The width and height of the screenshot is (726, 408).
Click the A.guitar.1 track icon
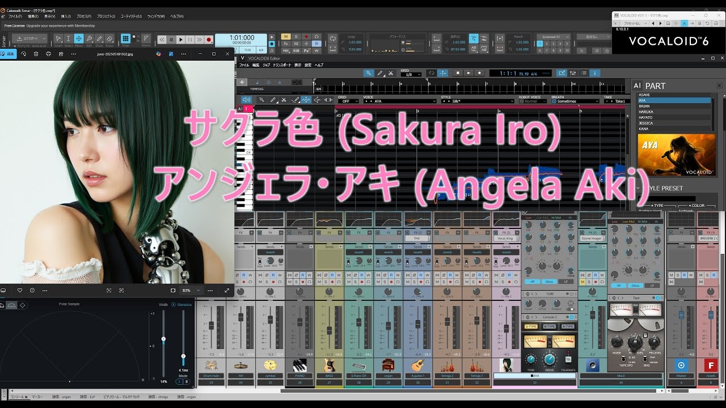click(x=417, y=365)
